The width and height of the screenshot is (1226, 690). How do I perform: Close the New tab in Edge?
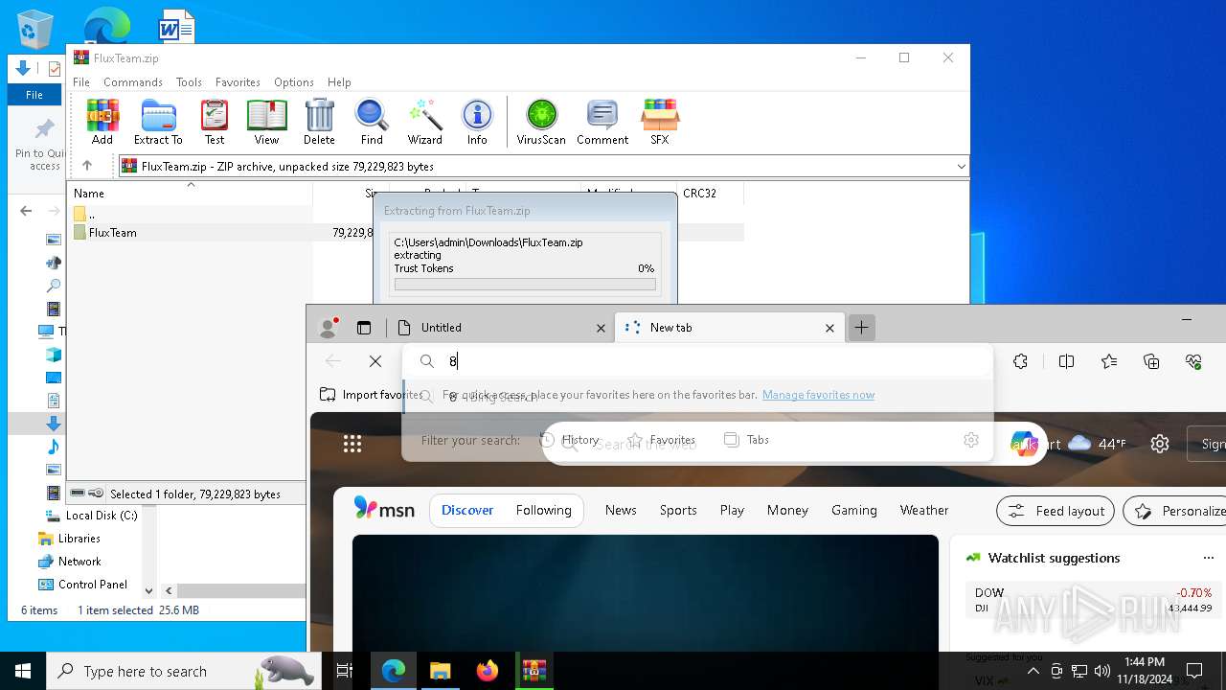click(829, 328)
